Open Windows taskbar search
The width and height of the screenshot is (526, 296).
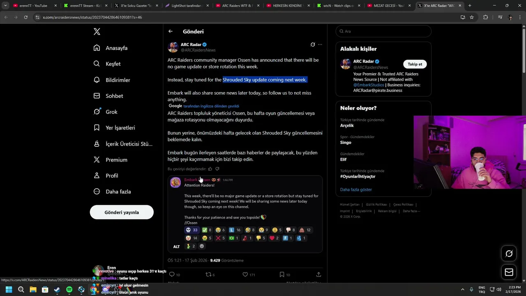click(x=21, y=289)
